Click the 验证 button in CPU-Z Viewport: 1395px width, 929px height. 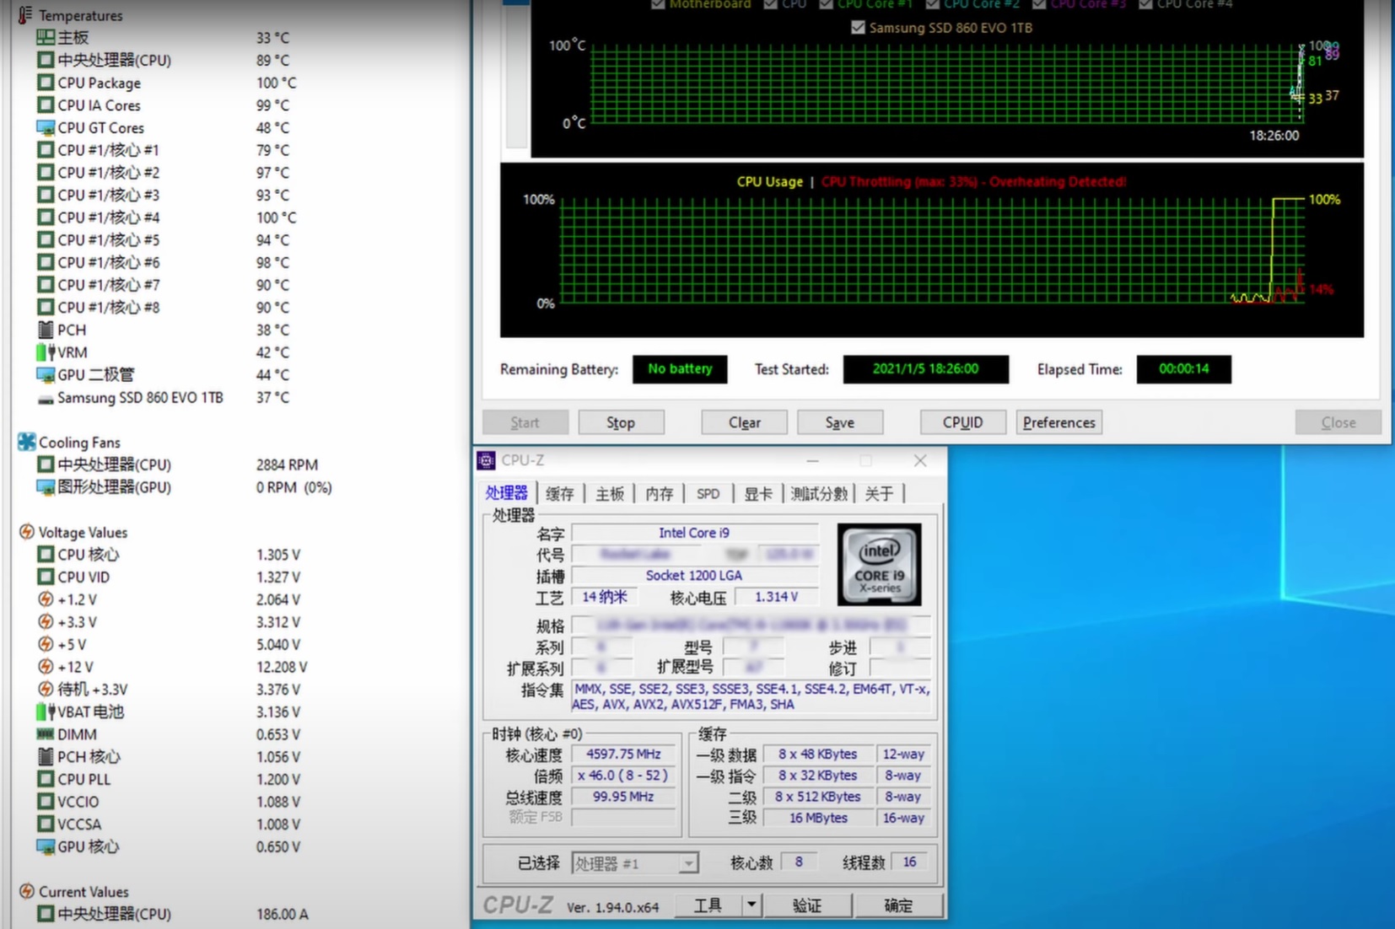806,905
